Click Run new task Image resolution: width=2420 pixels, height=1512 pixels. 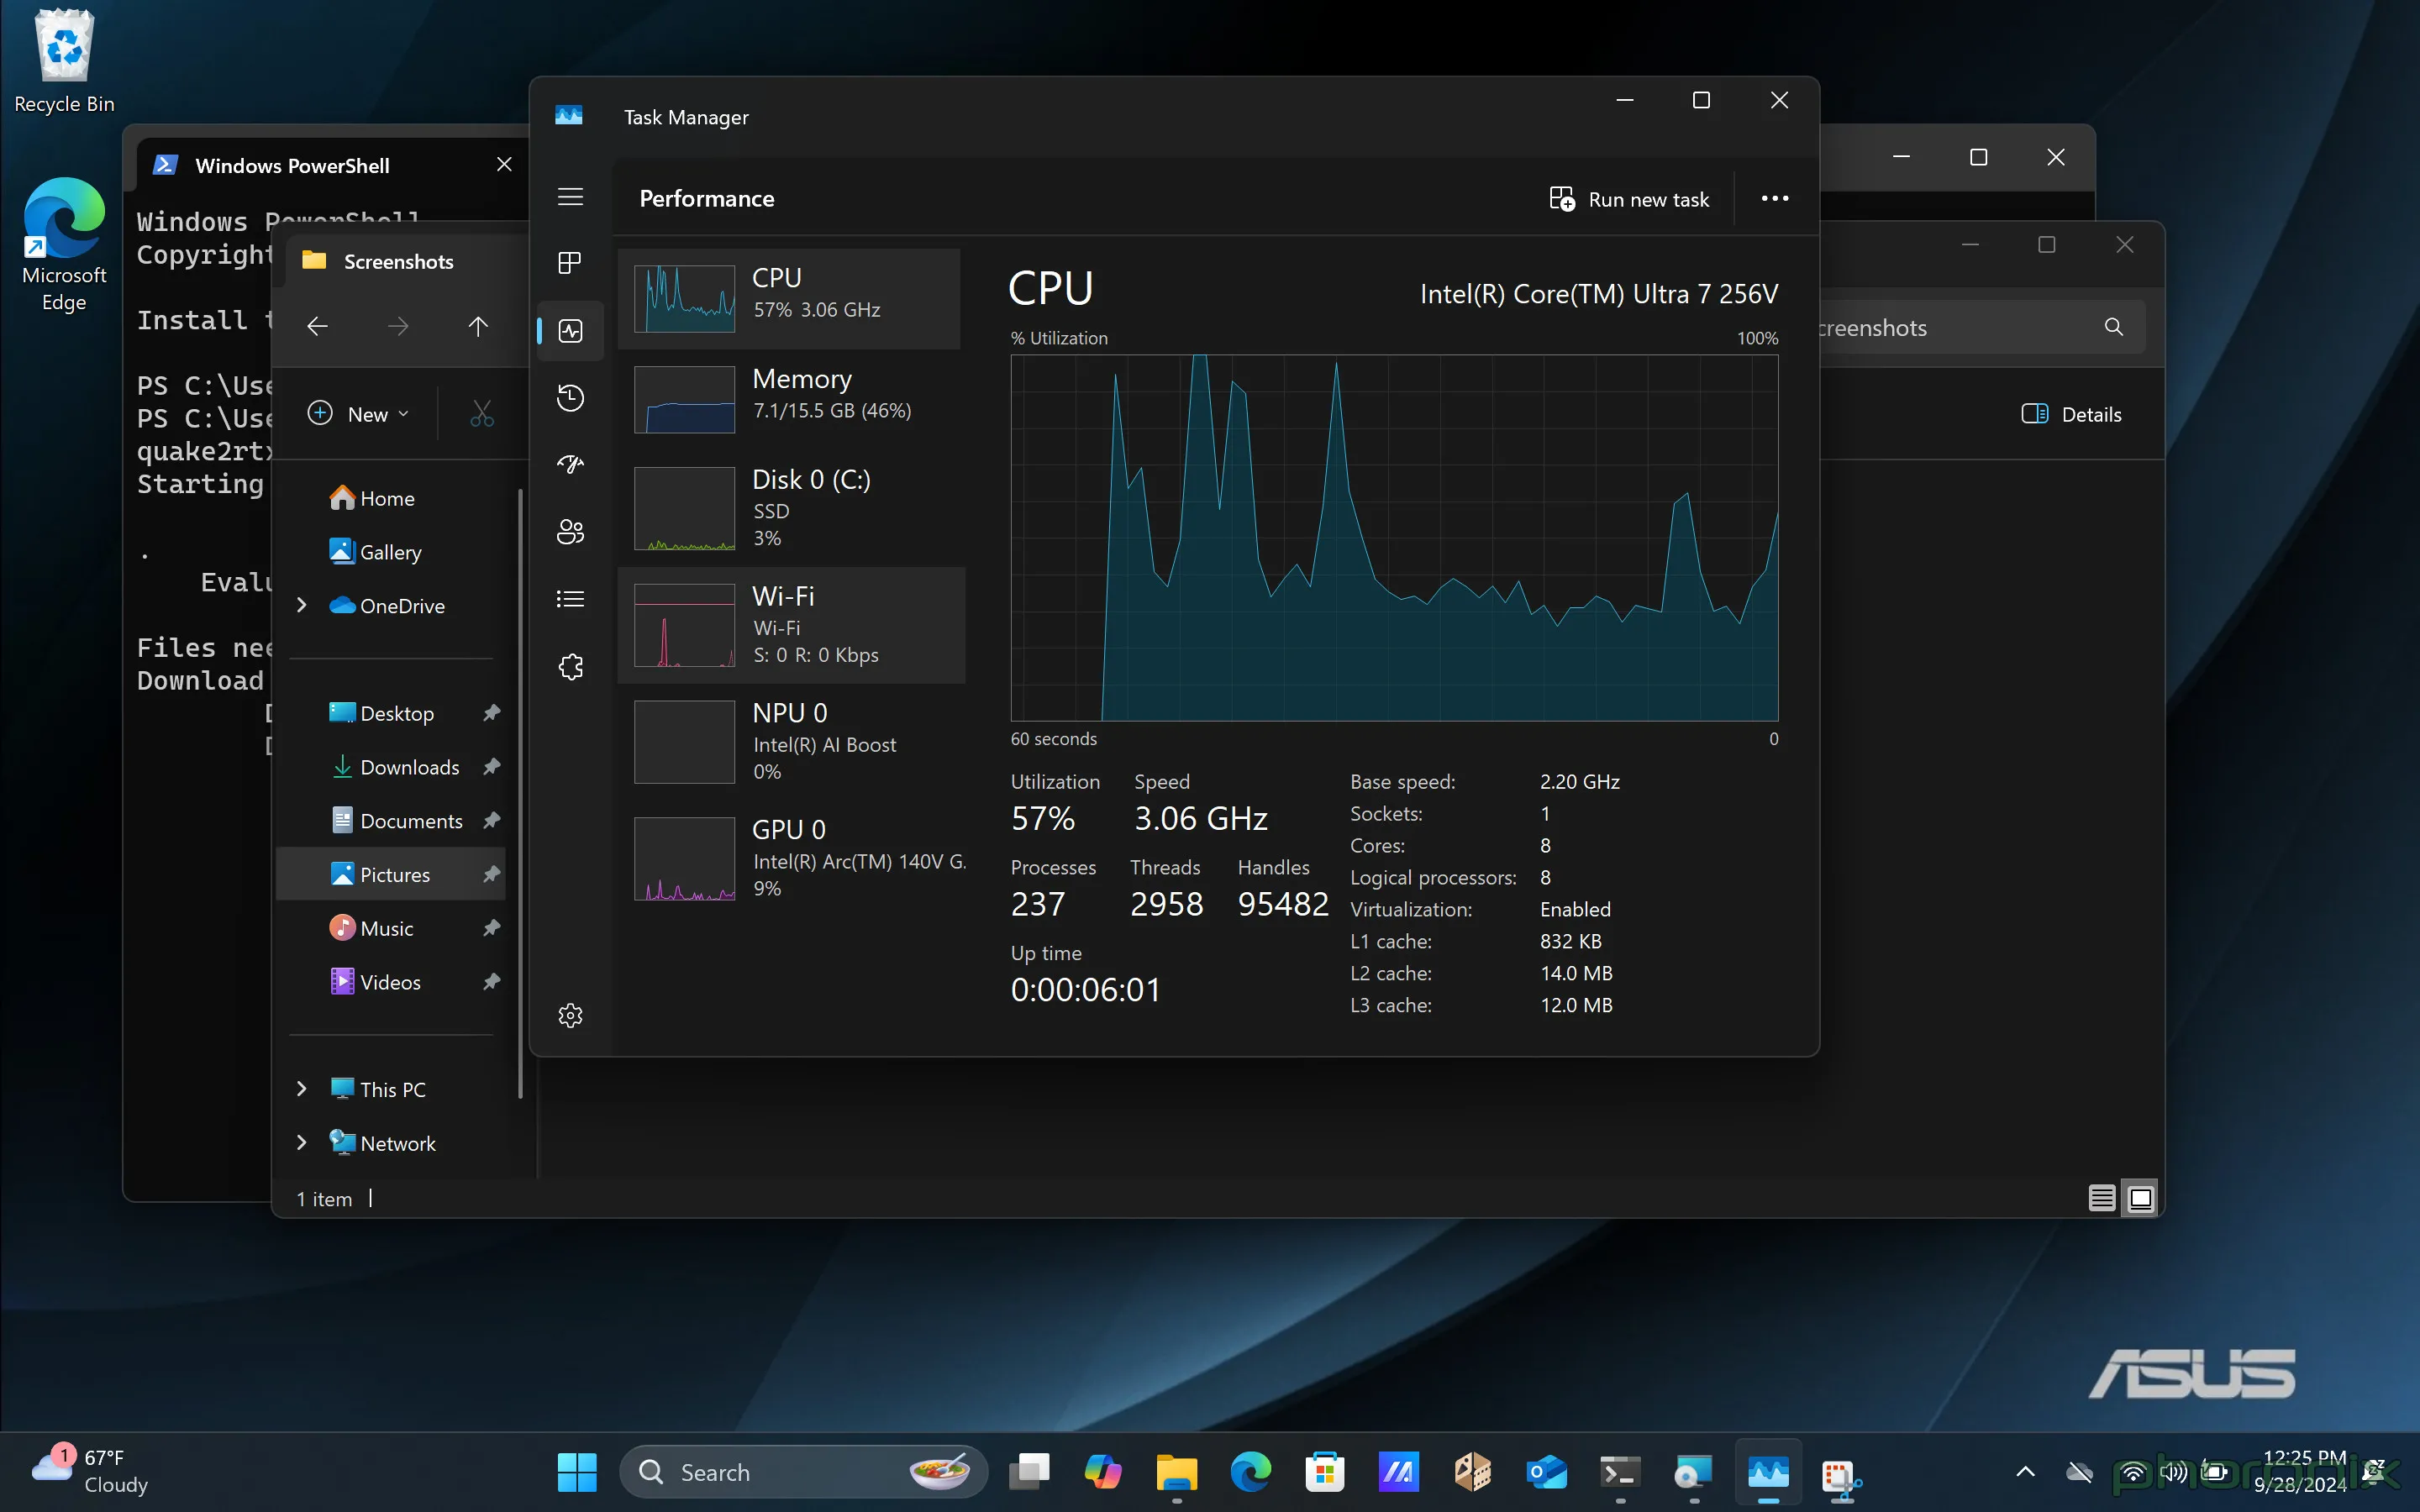[1630, 198]
